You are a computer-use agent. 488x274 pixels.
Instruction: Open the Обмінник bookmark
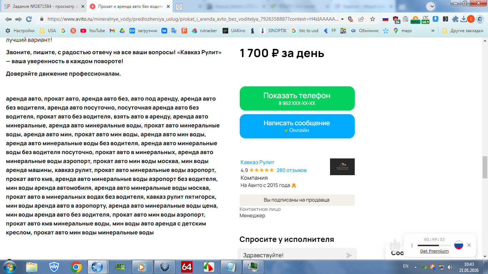click(x=364, y=31)
